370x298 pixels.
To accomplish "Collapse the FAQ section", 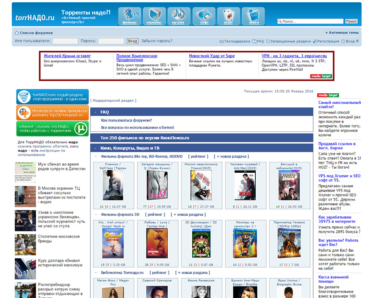I will click(x=95, y=112).
